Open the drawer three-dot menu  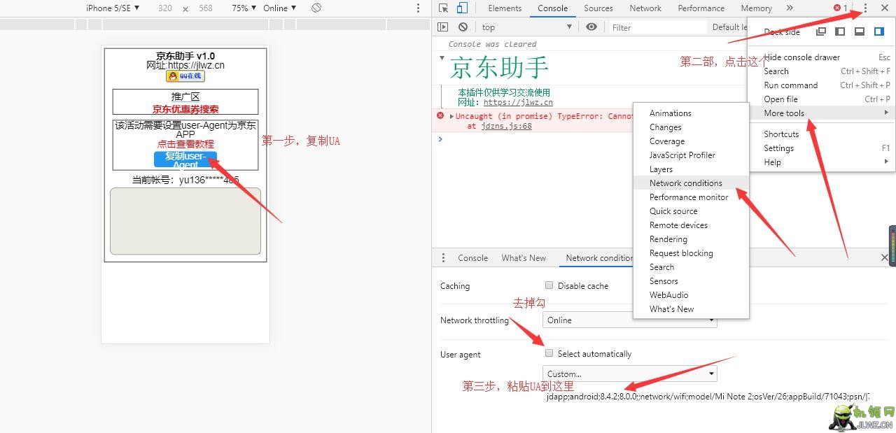(x=443, y=258)
